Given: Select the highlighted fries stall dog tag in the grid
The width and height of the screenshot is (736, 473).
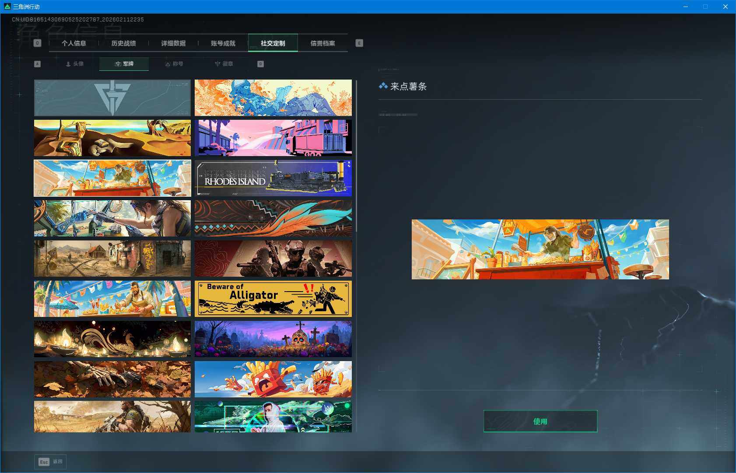Looking at the screenshot, I should (112, 178).
